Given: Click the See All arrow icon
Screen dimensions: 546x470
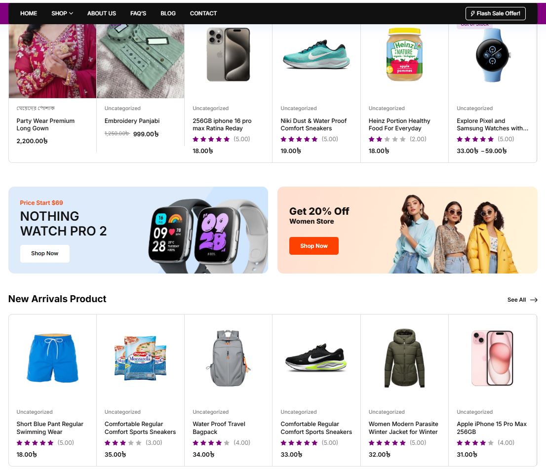Looking at the screenshot, I should click(x=533, y=300).
